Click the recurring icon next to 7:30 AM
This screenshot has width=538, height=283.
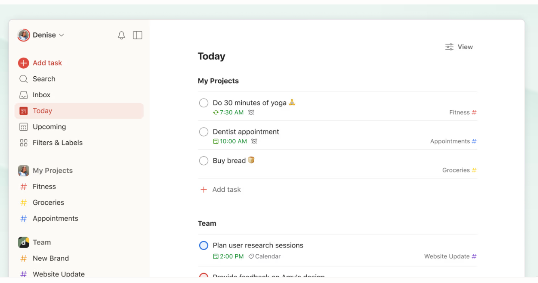click(x=216, y=112)
